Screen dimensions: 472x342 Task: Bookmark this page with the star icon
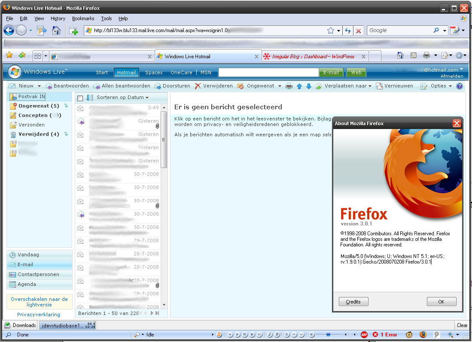(331, 30)
